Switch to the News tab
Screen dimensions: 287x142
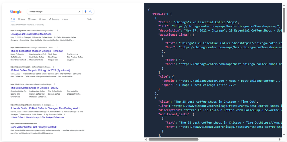[x=43, y=19]
